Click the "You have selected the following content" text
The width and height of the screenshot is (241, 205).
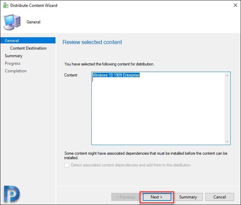(109, 64)
